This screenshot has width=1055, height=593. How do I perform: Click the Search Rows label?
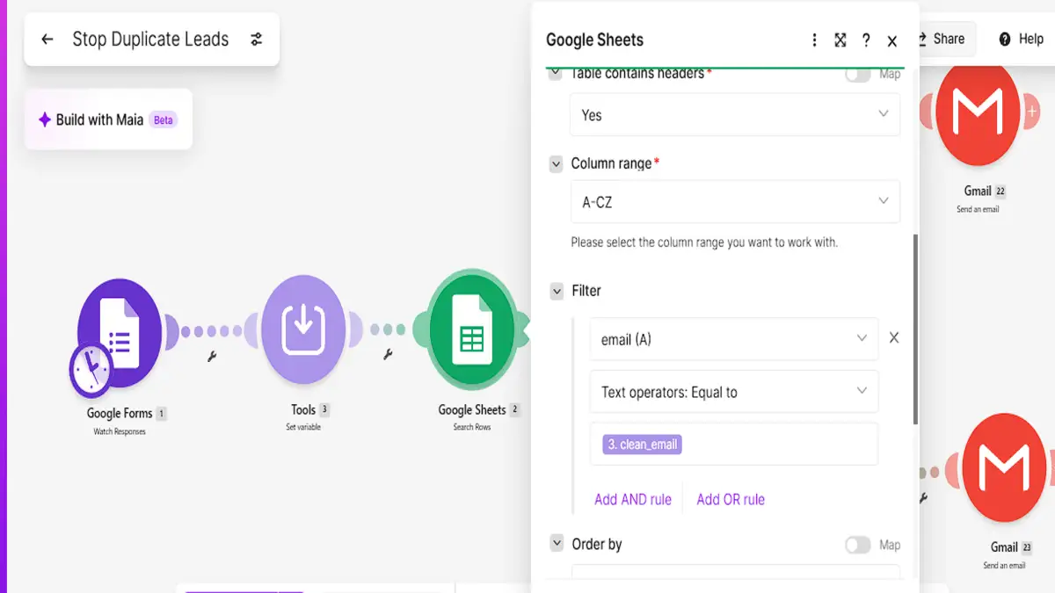[x=472, y=427]
